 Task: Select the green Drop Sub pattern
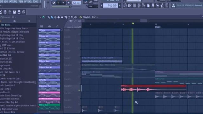coord(49,107)
